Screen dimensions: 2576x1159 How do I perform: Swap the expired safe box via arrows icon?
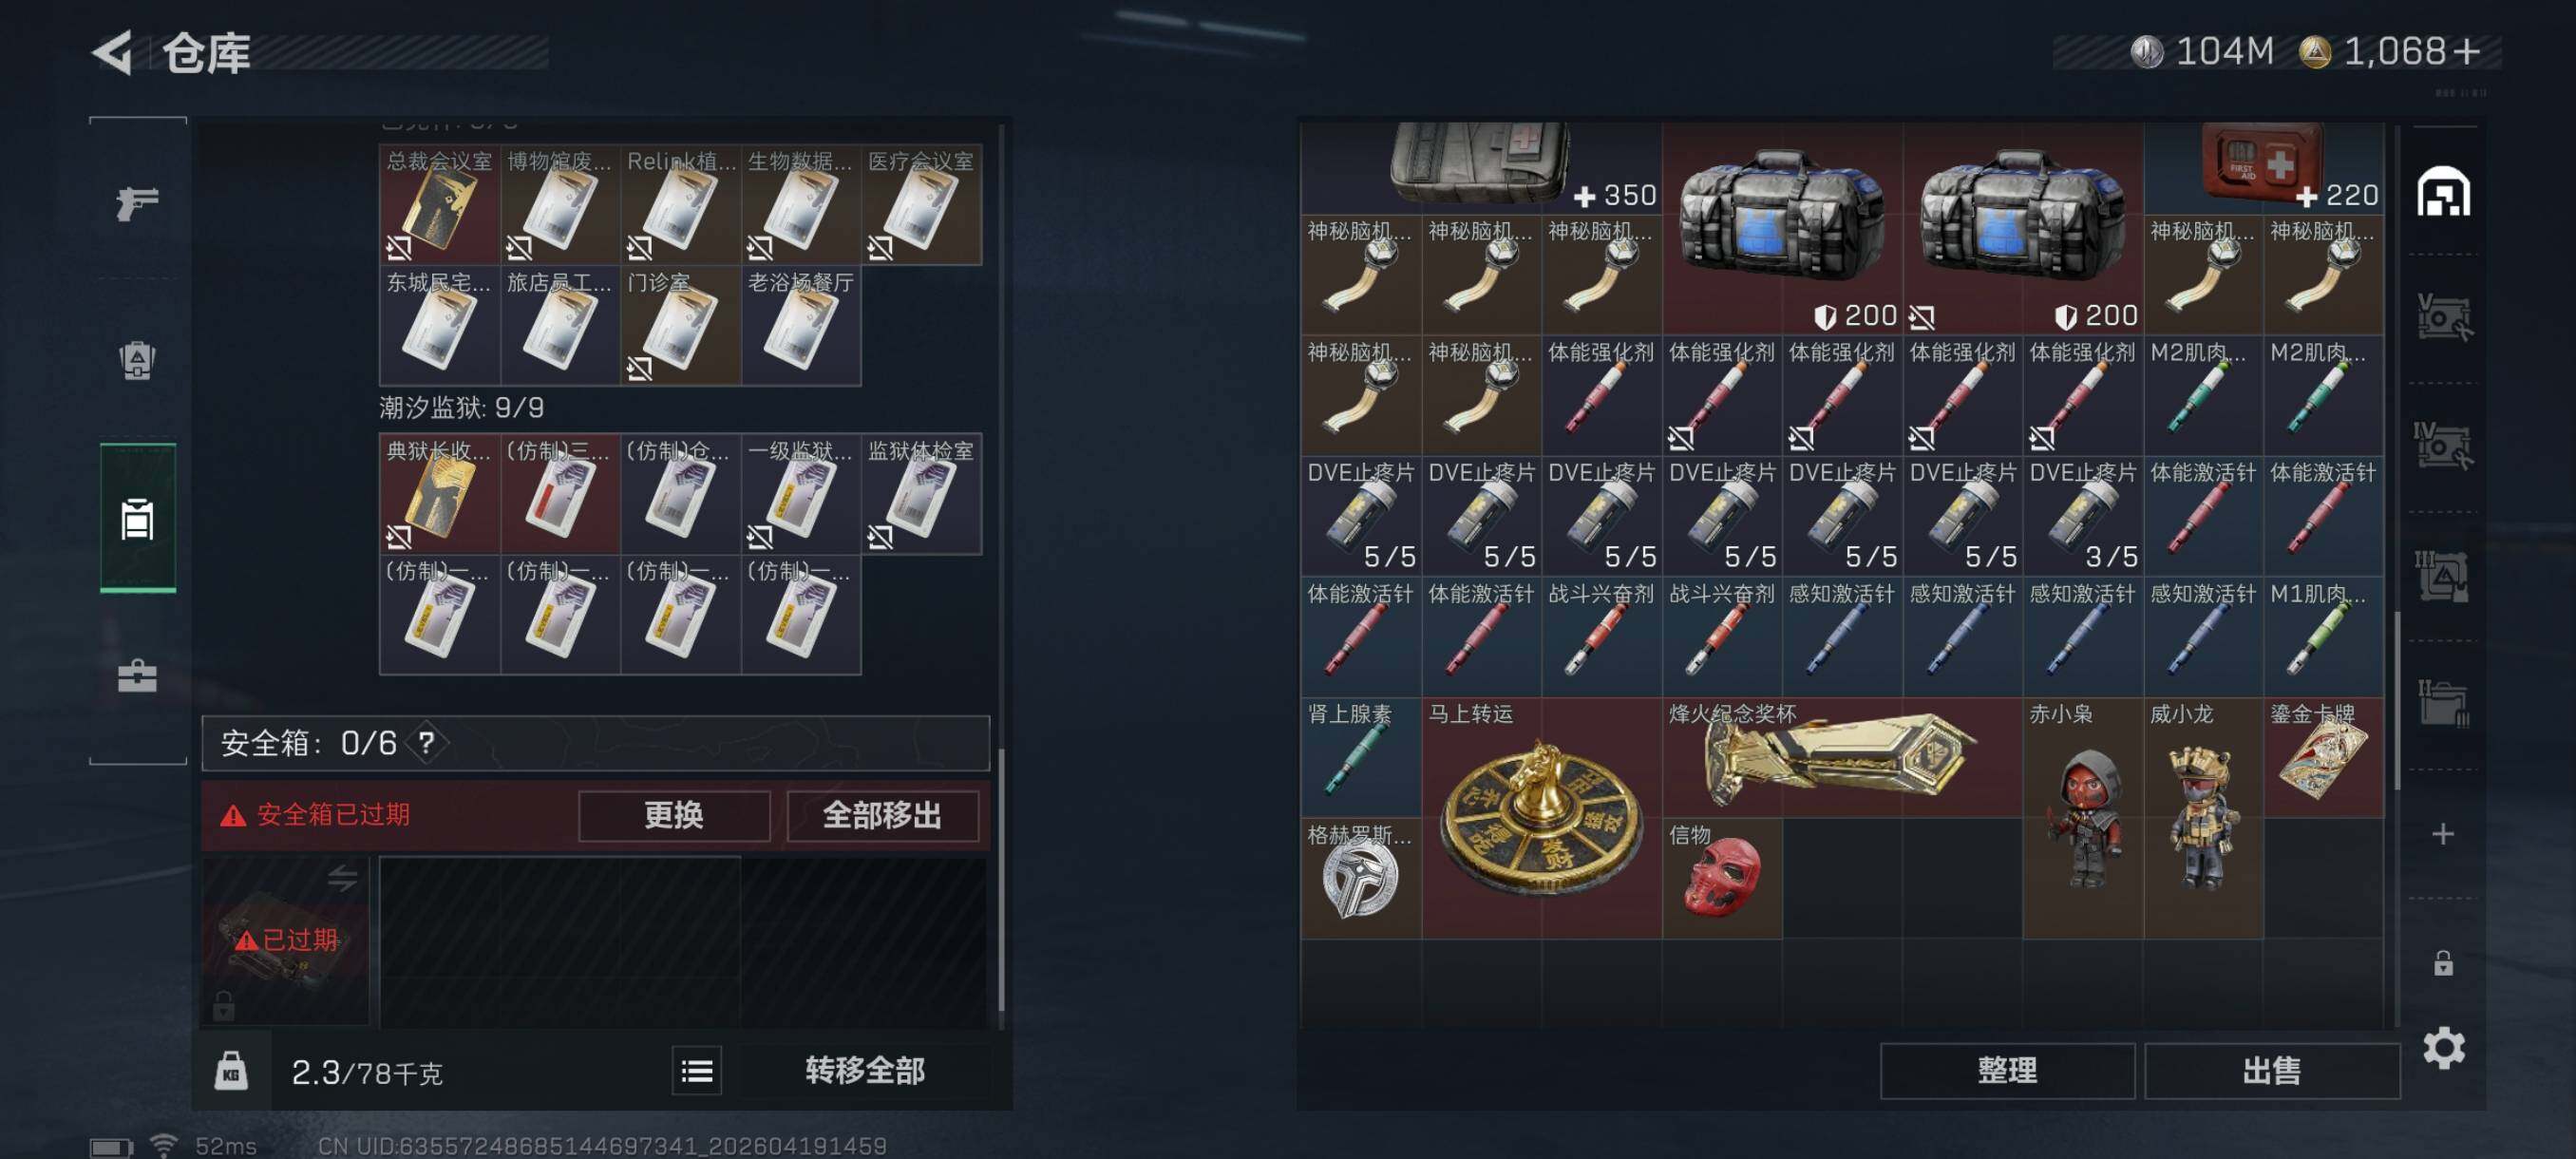(x=342, y=878)
